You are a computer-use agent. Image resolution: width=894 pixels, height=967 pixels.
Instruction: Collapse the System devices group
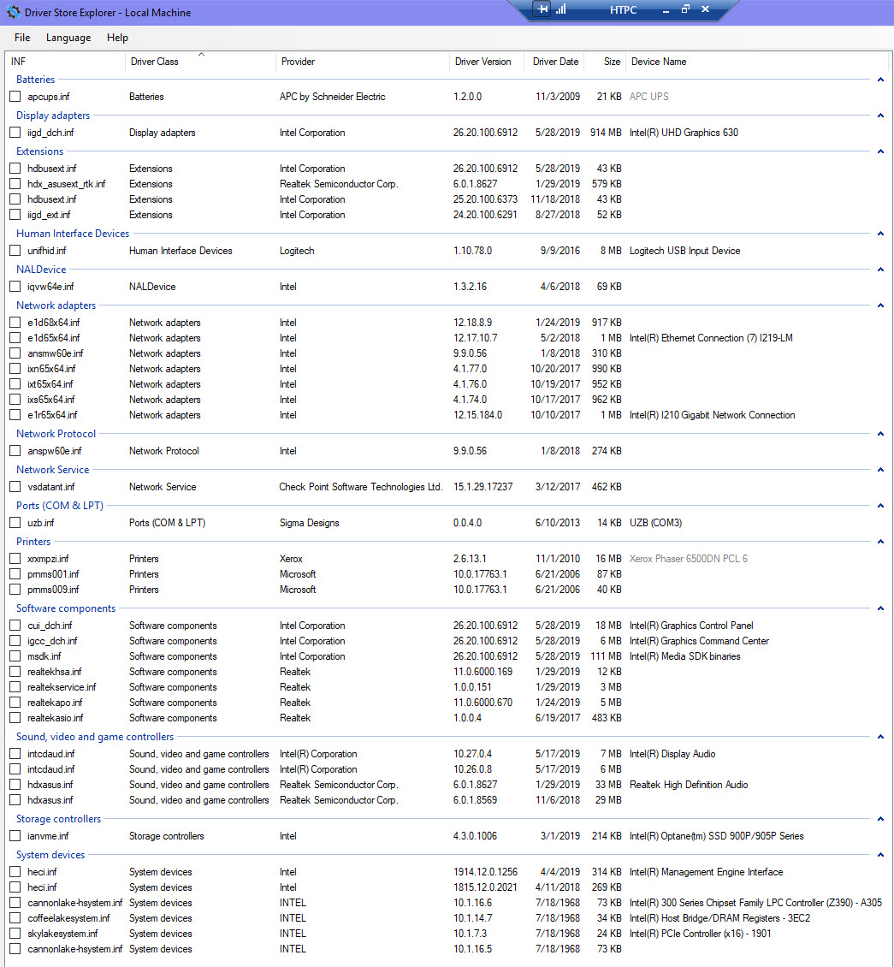tap(880, 855)
